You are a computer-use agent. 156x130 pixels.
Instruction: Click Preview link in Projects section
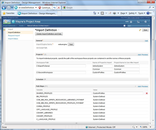(x=145, y=55)
